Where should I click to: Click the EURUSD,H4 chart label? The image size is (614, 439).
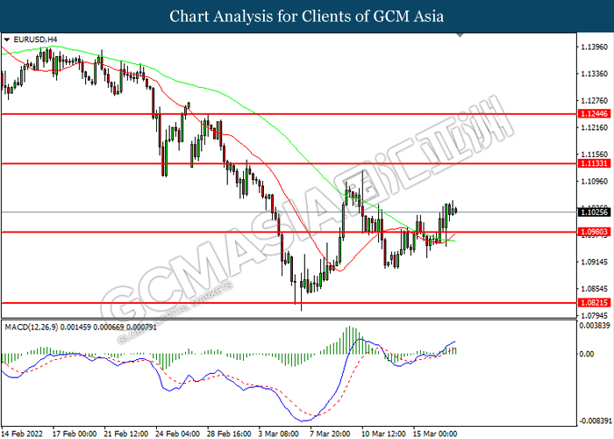coord(35,40)
